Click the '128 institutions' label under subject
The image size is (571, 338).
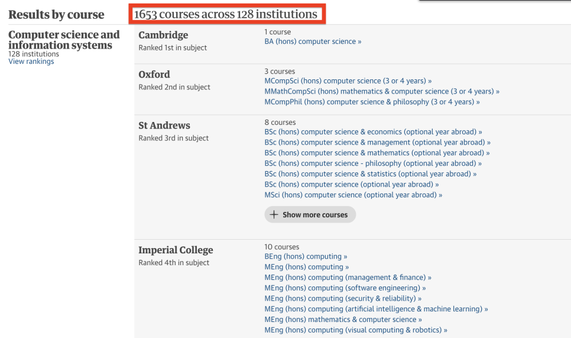(x=34, y=54)
